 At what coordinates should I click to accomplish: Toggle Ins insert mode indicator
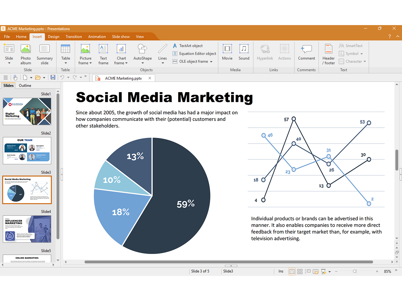281,272
